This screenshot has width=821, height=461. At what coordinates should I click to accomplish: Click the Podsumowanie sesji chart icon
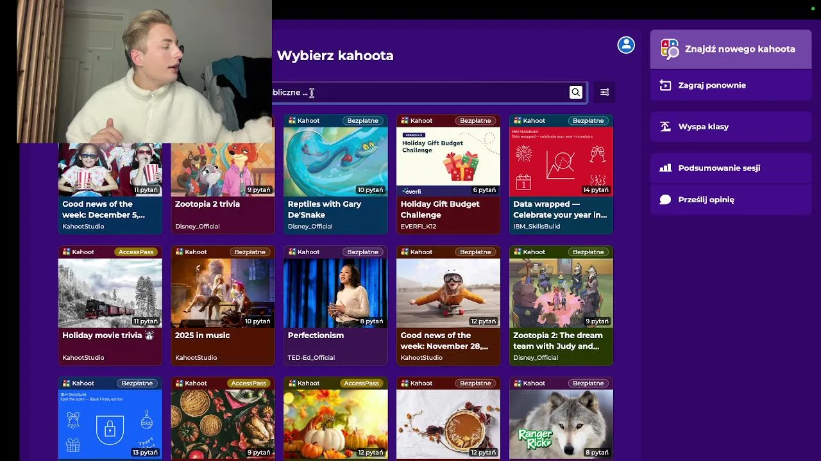(665, 168)
